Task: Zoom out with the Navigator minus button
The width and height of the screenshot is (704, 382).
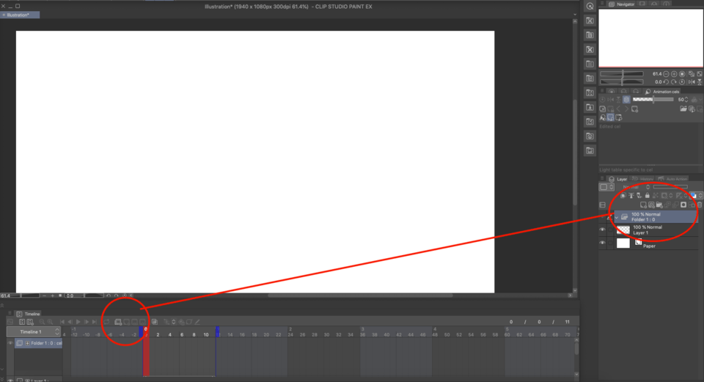Action: coord(666,73)
